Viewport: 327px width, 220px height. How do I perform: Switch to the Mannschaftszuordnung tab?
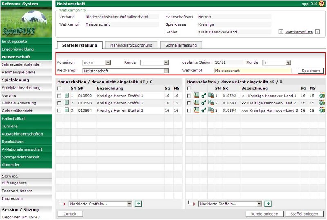[131, 45]
